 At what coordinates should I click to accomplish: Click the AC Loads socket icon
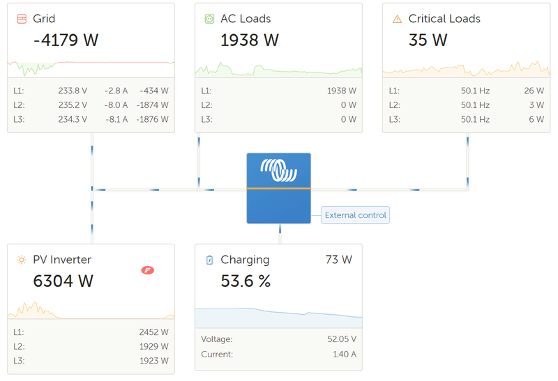point(209,19)
